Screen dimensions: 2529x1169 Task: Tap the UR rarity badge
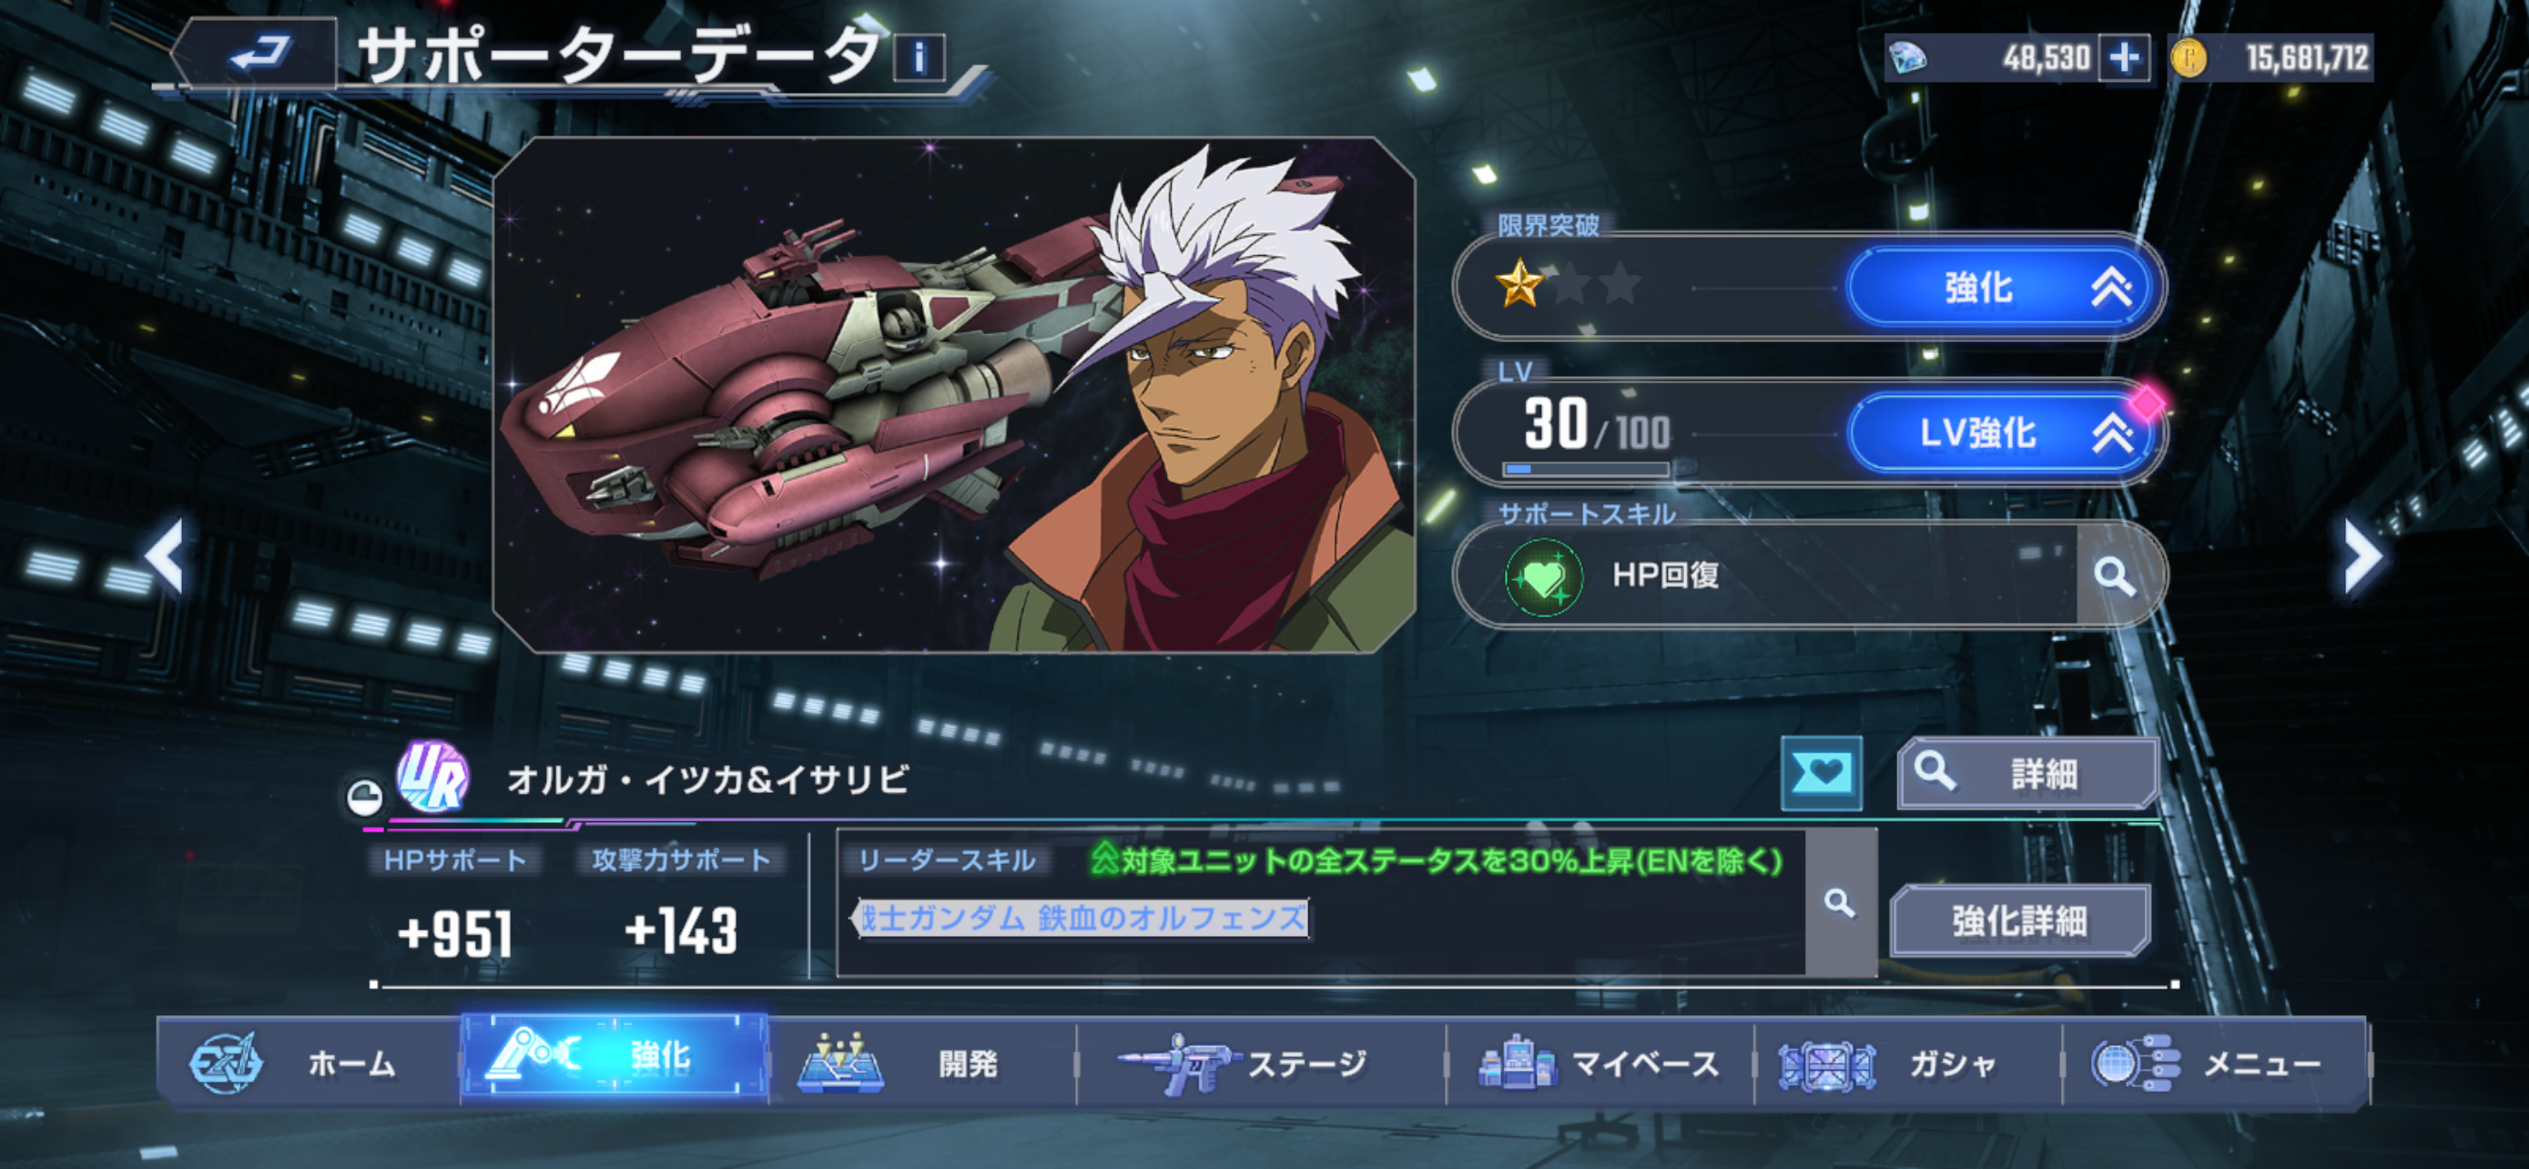click(x=433, y=777)
